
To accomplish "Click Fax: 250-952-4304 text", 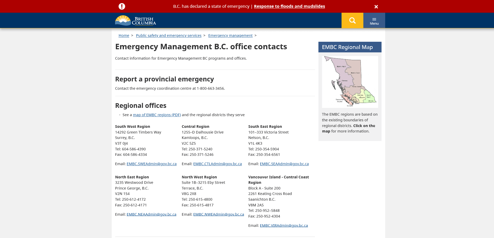I will coord(264,216).
